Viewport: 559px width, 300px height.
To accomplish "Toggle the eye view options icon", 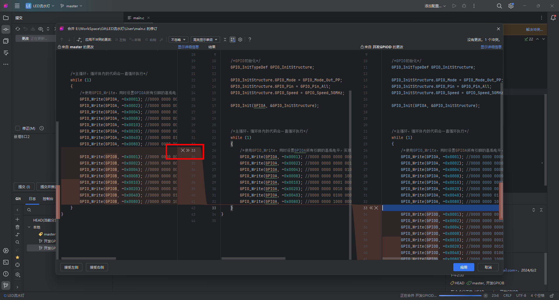I will (40, 29).
